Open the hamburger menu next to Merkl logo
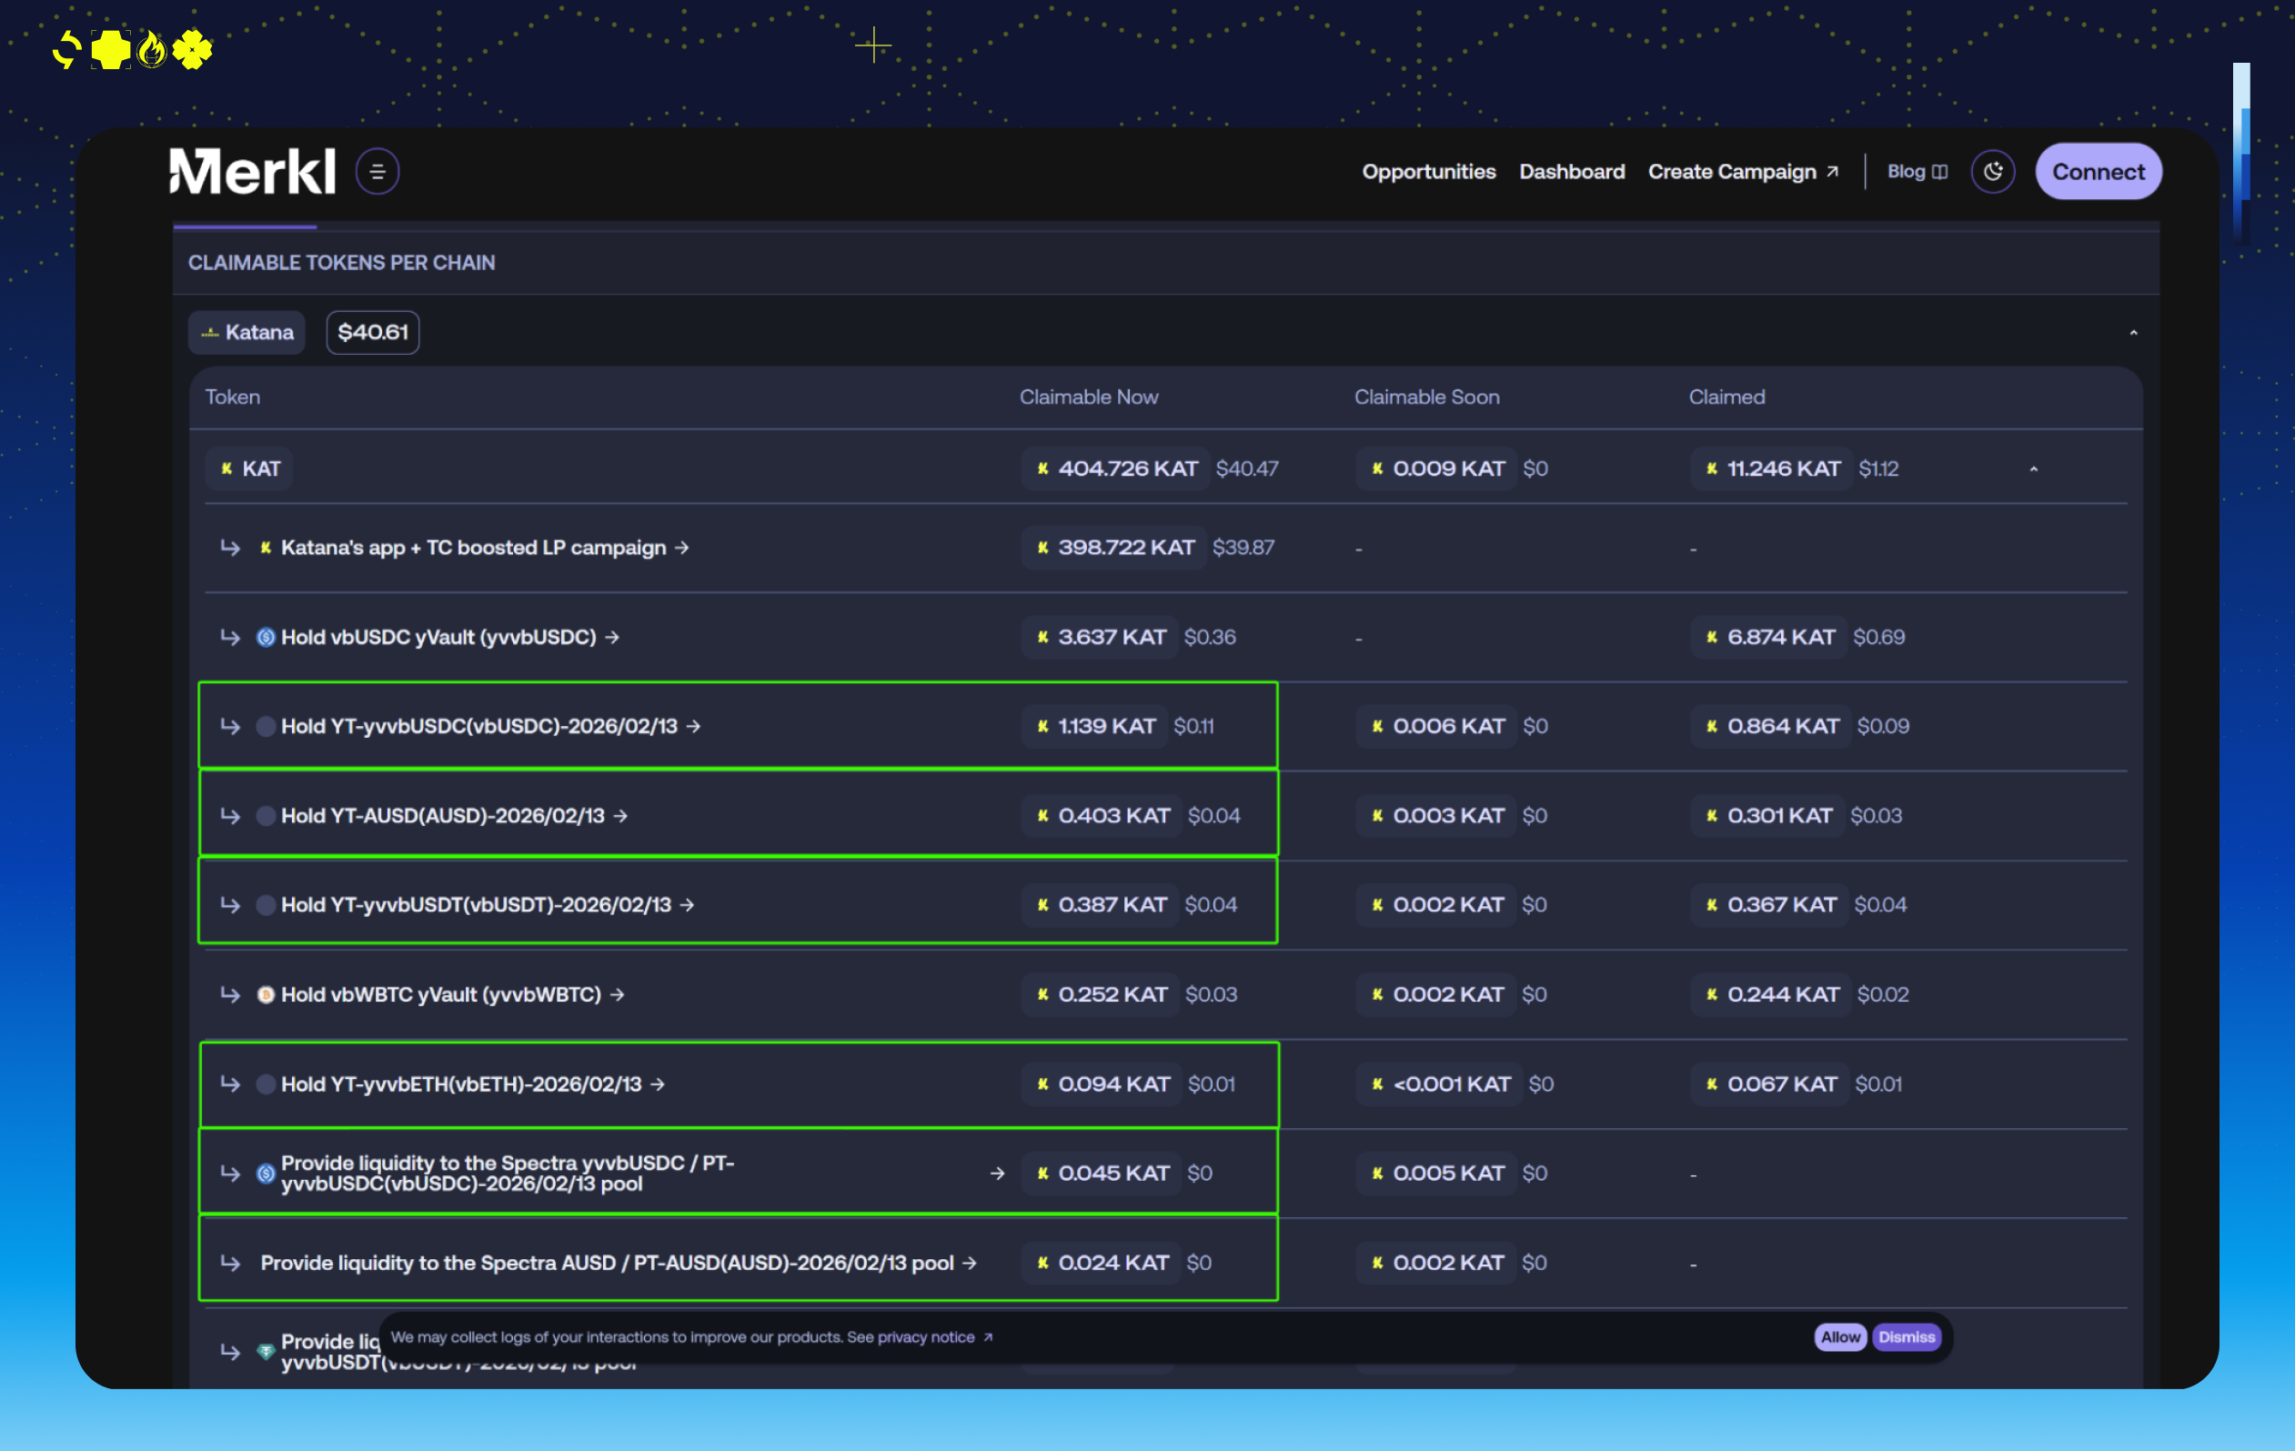This screenshot has width=2295, height=1451. tap(377, 172)
